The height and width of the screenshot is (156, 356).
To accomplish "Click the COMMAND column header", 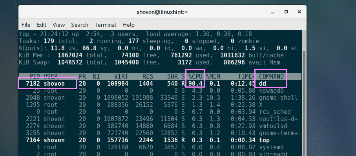I will coord(271,76).
